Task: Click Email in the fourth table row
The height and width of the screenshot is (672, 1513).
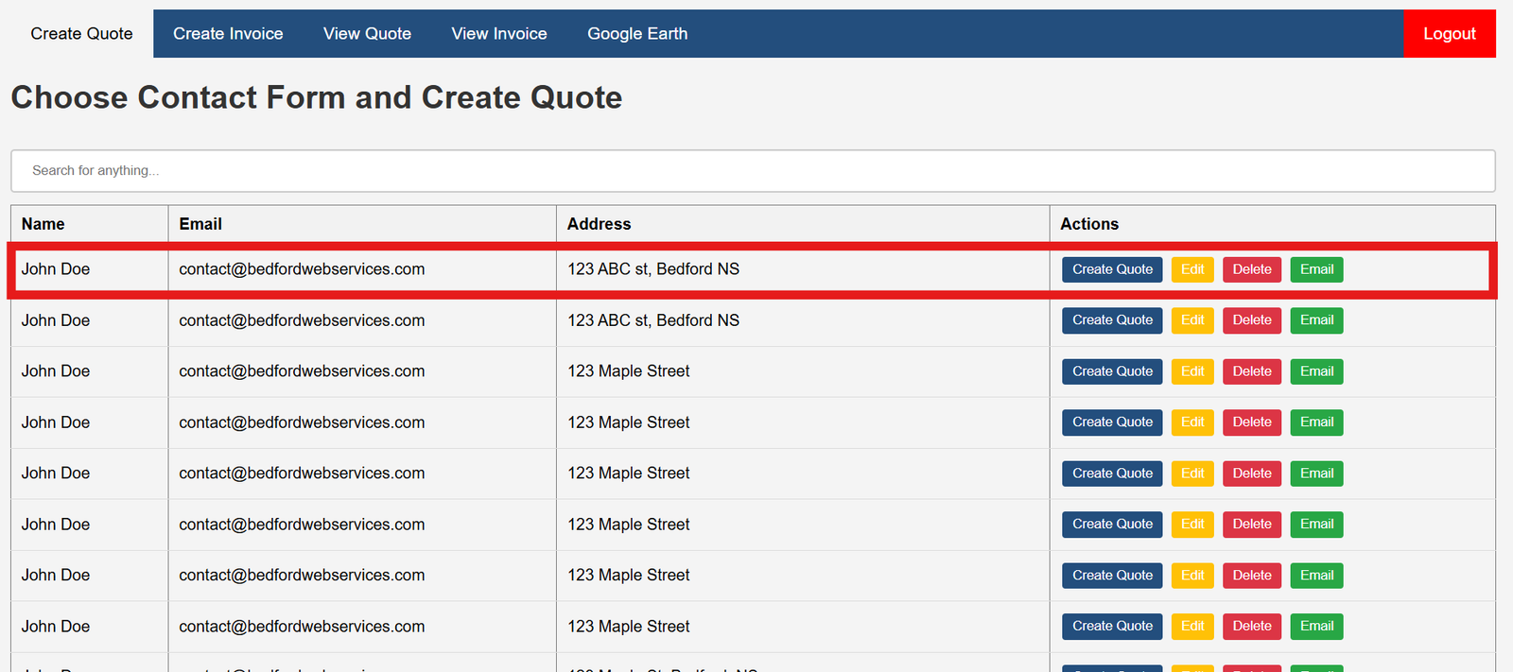Action: (x=1316, y=422)
